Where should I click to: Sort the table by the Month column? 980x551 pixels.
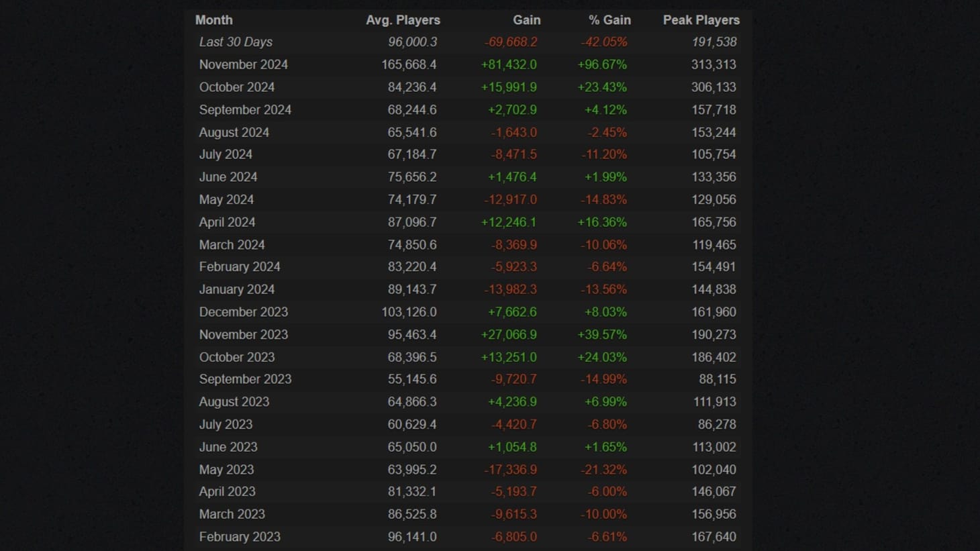(x=213, y=20)
